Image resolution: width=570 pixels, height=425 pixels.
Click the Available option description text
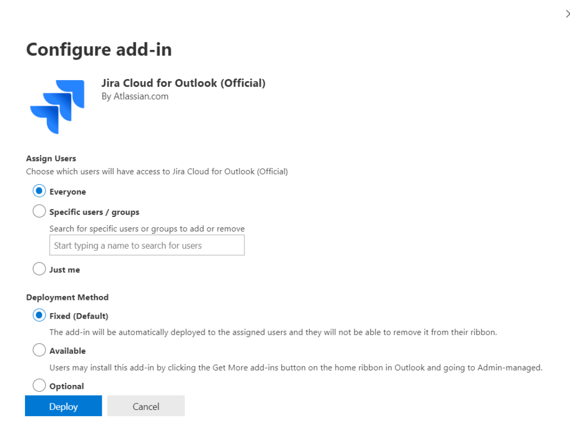(x=296, y=368)
